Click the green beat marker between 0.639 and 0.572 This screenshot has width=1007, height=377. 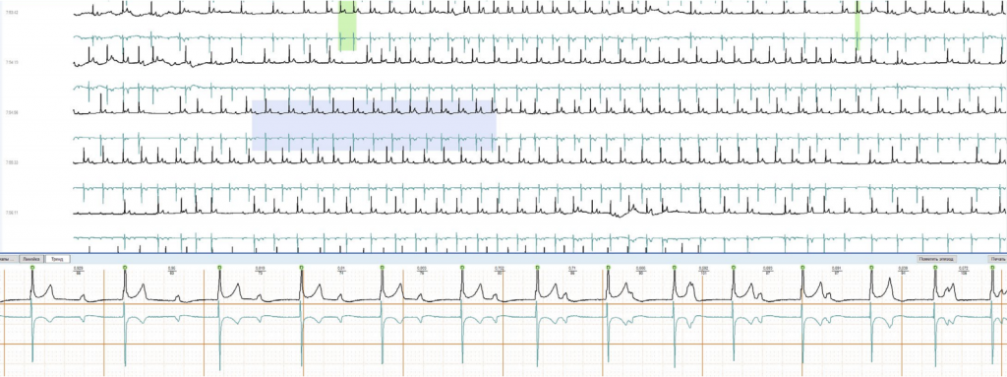point(935,267)
